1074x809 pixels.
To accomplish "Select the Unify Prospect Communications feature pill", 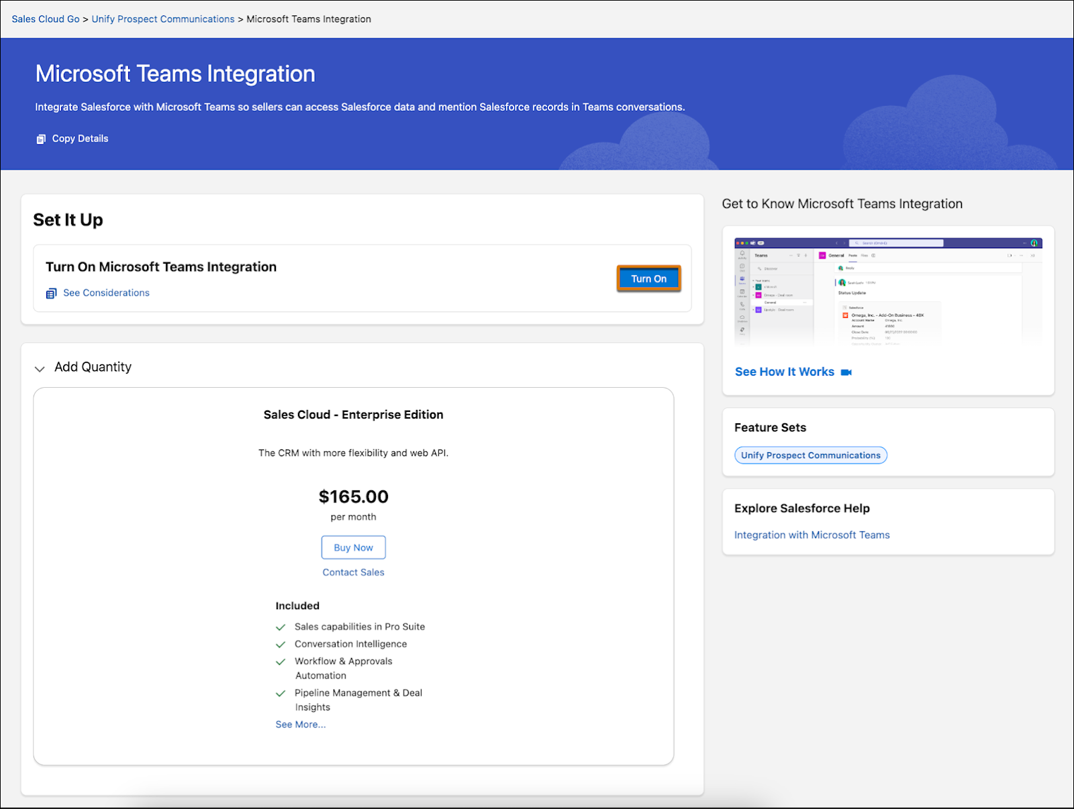I will 810,455.
